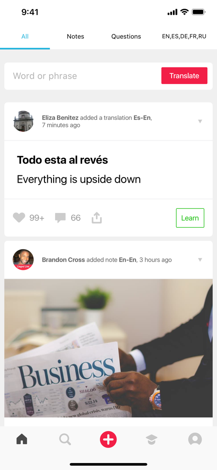Screen dimensions: 217x470
Task: Tap the red Translate button
Action: point(184,76)
